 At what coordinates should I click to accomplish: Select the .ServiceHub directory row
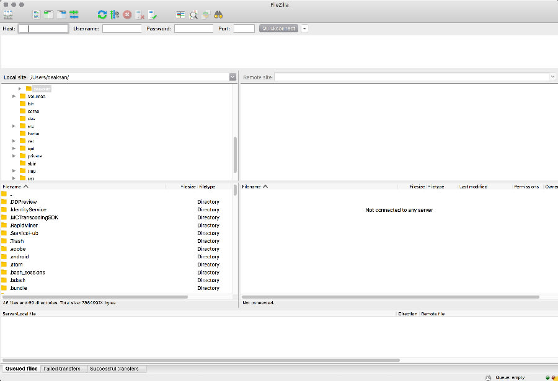[117, 233]
